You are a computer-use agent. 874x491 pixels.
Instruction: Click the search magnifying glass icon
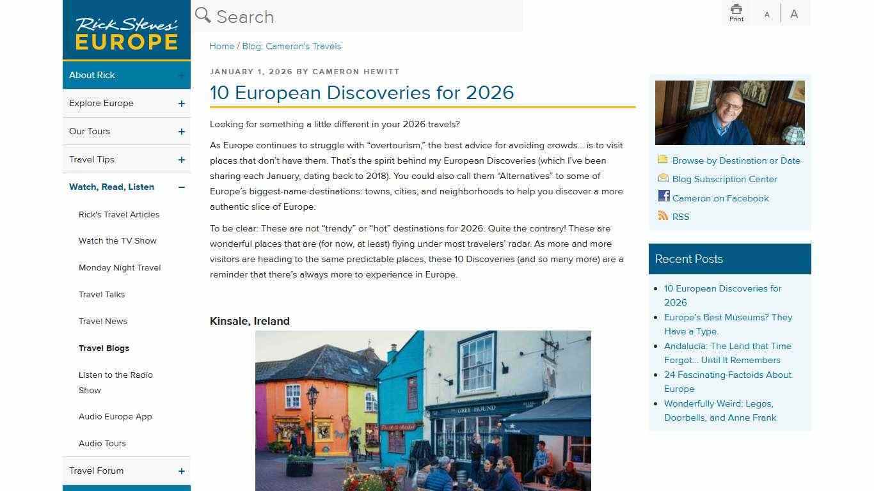202,15
